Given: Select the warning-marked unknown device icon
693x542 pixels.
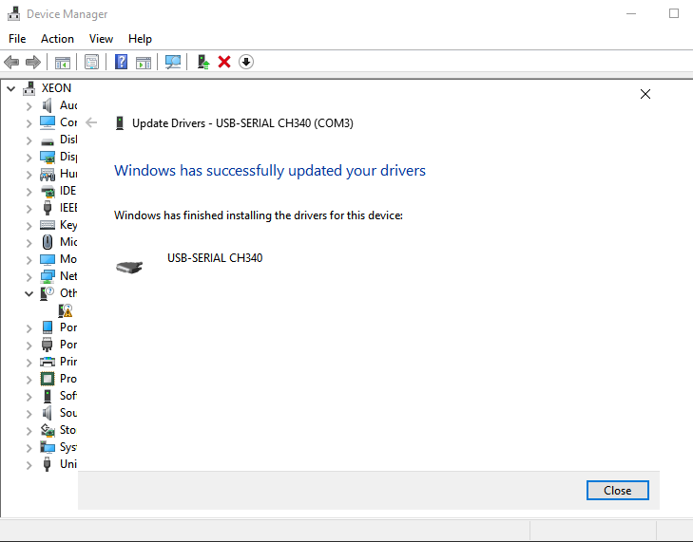Looking at the screenshot, I should [66, 310].
